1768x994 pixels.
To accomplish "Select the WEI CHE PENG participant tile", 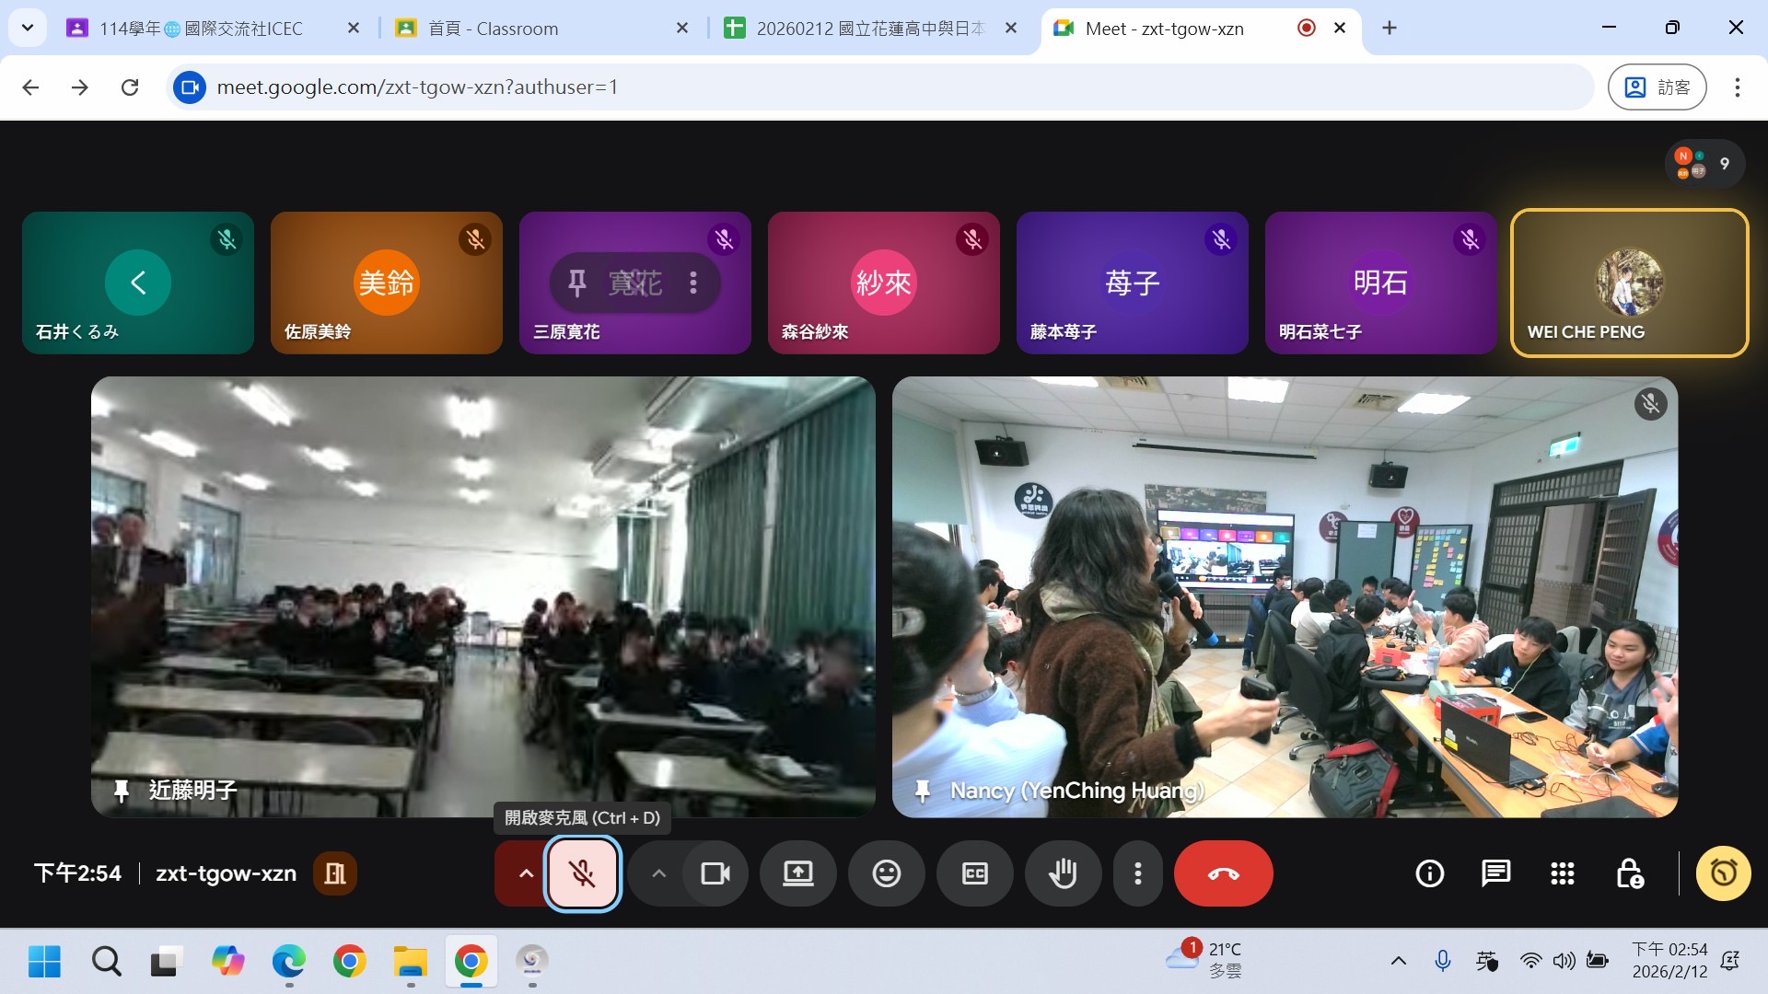I will pos(1629,283).
